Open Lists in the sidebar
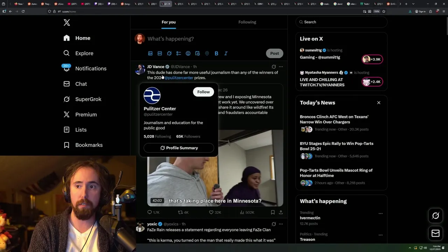 (x=75, y=130)
